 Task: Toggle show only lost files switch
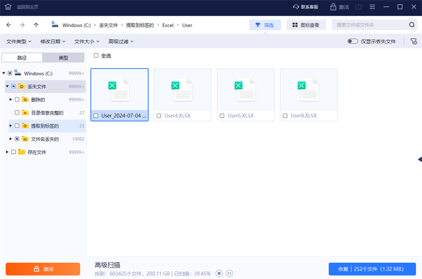click(353, 41)
